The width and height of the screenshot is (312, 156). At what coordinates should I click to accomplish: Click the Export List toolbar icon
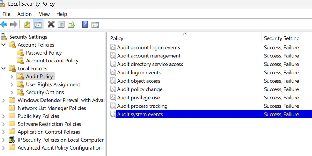click(x=71, y=25)
